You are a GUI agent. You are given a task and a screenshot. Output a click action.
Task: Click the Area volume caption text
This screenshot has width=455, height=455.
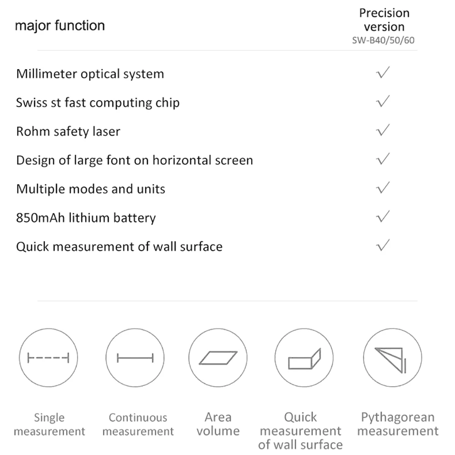pos(218,424)
